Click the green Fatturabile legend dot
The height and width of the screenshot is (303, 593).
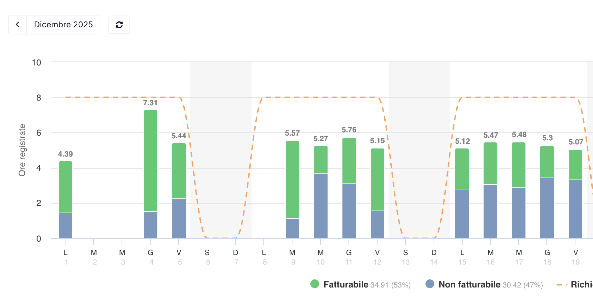315,284
